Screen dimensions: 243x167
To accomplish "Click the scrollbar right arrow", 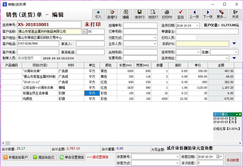I will [240, 143].
